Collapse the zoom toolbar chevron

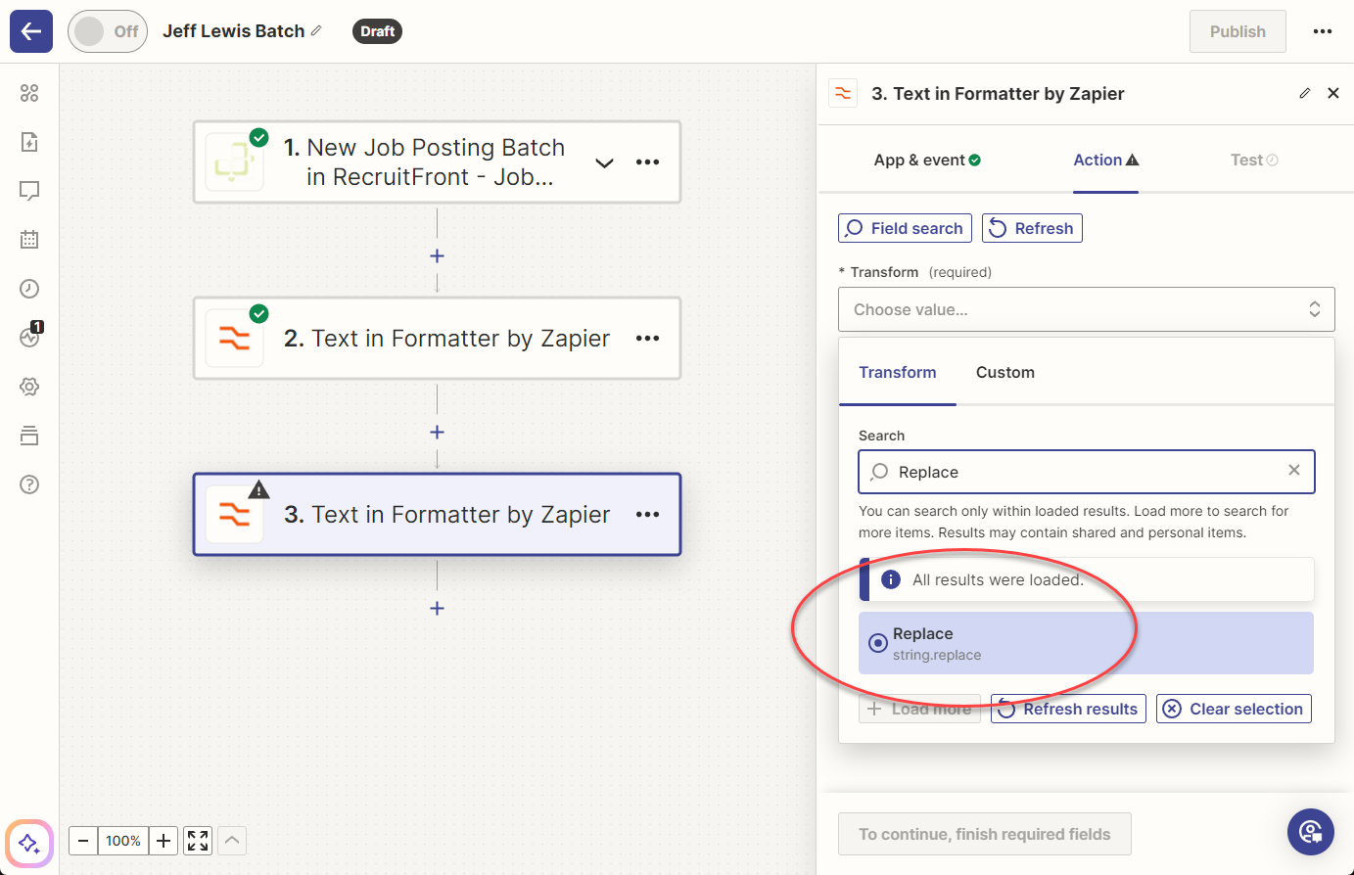coord(232,841)
